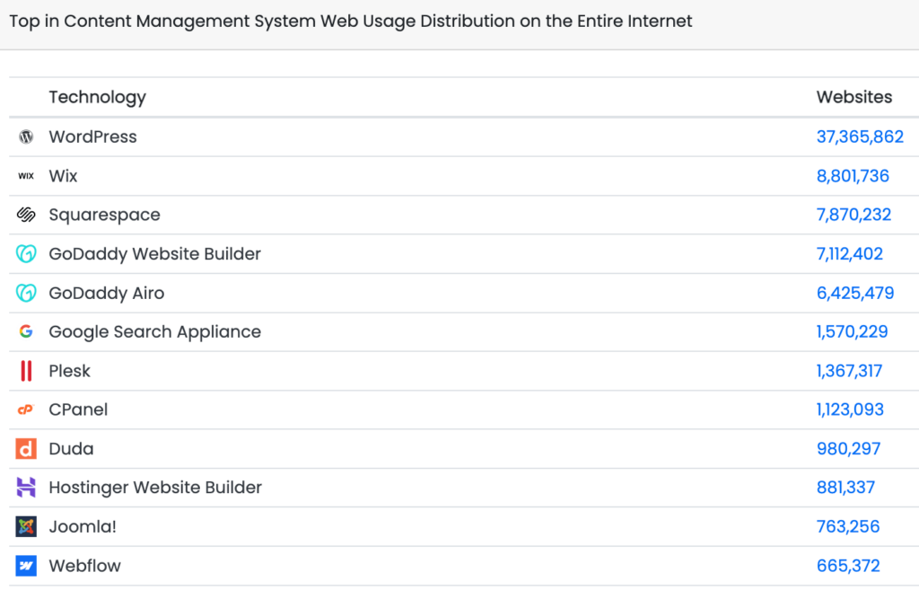919x590 pixels.
Task: Open the GoDaddy Airo entry
Action: 107,294
